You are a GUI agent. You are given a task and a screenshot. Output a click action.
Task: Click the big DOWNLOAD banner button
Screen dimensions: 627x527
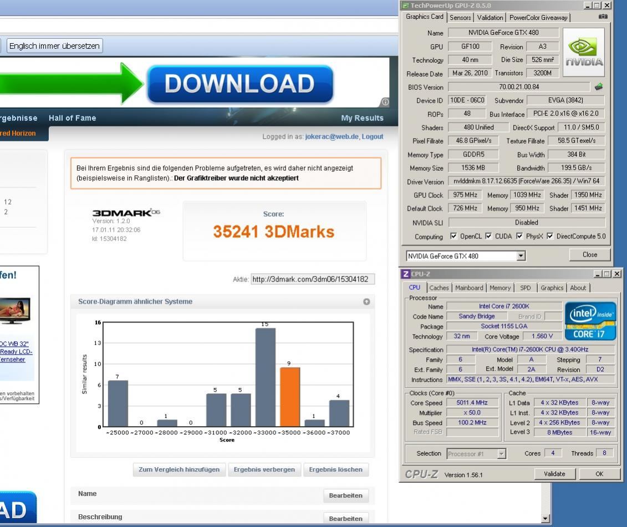click(240, 84)
